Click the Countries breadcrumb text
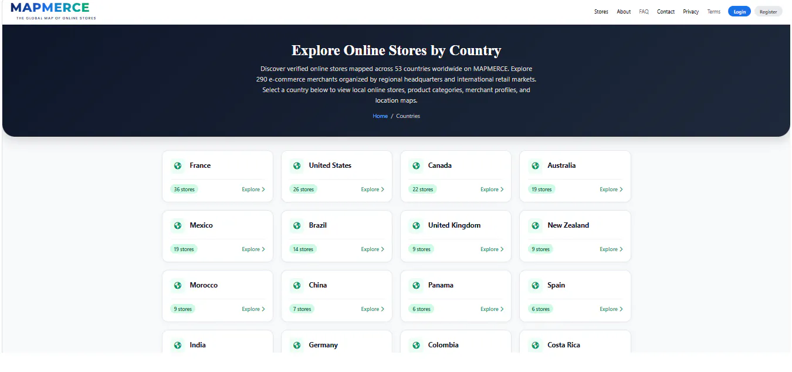Viewport: 792px width, 372px height. [408, 116]
